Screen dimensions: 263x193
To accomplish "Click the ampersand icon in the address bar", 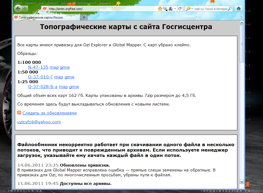I will [x=170, y=9].
